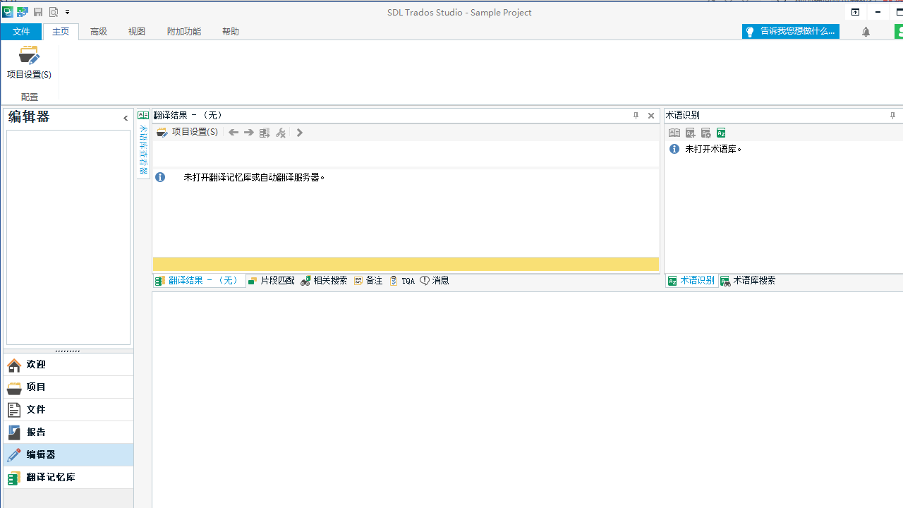Click the Save icon in quick access toolbar
Screen dimensions: 903x508
tap(37, 11)
